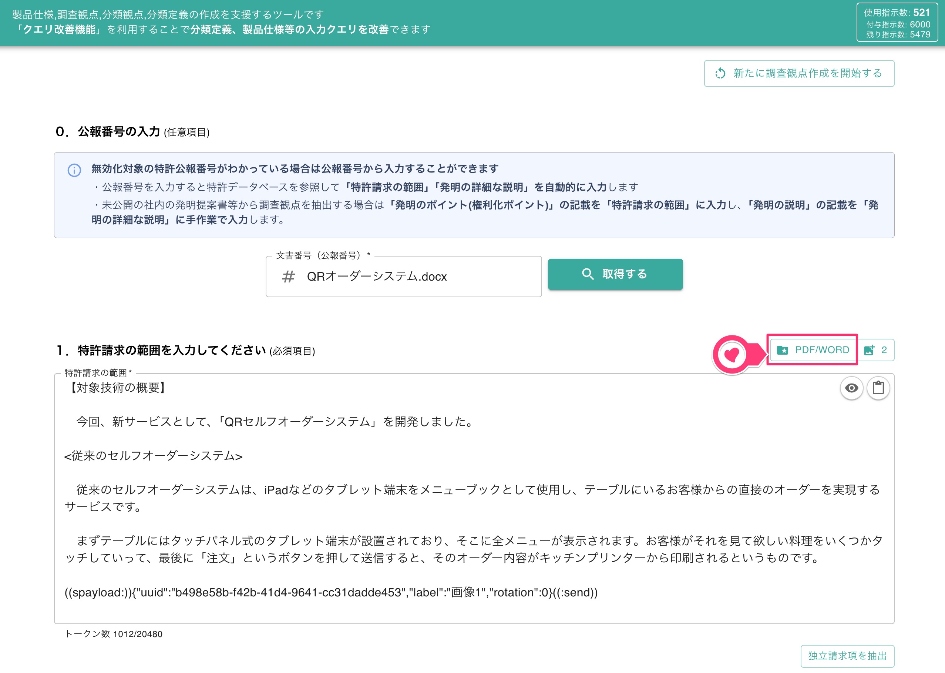Click the spayload uuid line in the text area

pyautogui.click(x=331, y=592)
